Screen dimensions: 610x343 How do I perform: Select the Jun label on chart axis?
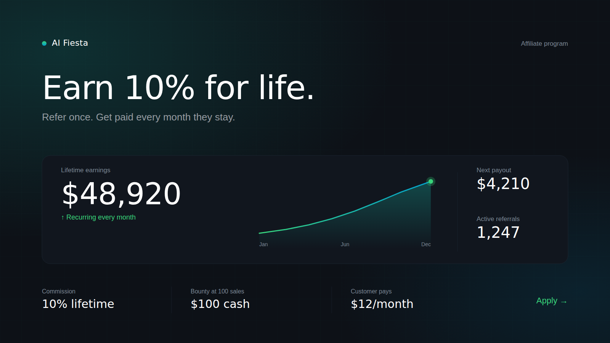[345, 244]
